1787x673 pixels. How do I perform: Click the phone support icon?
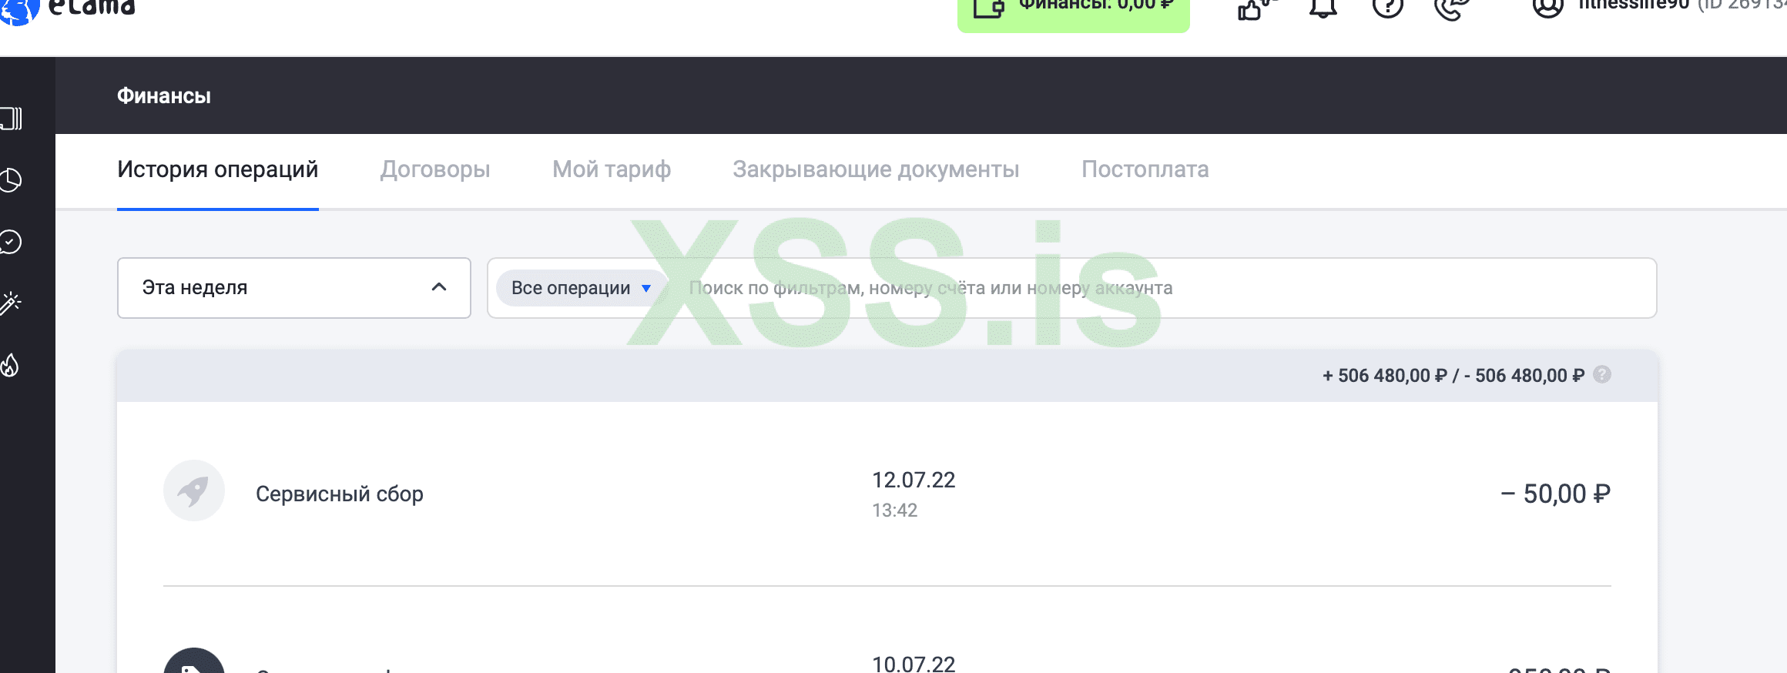pos(1452,8)
